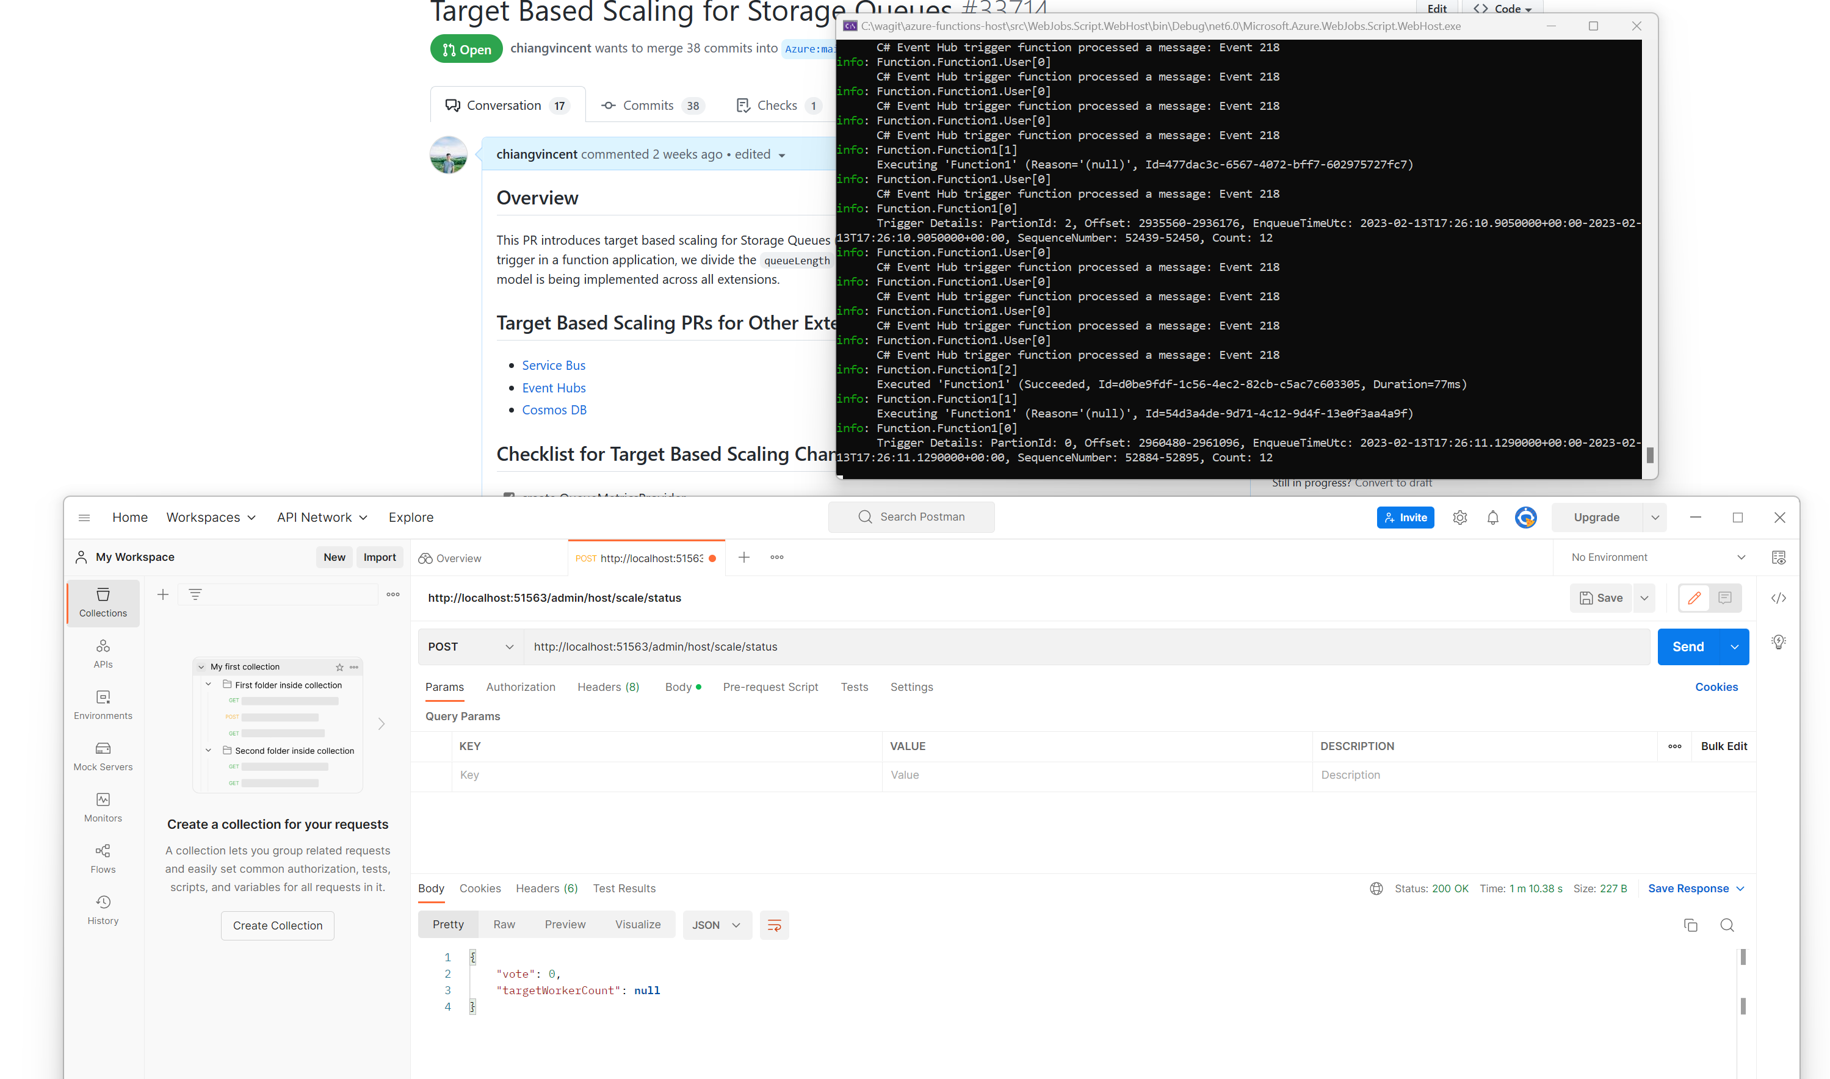
Task: Open the Flows sidebar section
Action: point(103,858)
